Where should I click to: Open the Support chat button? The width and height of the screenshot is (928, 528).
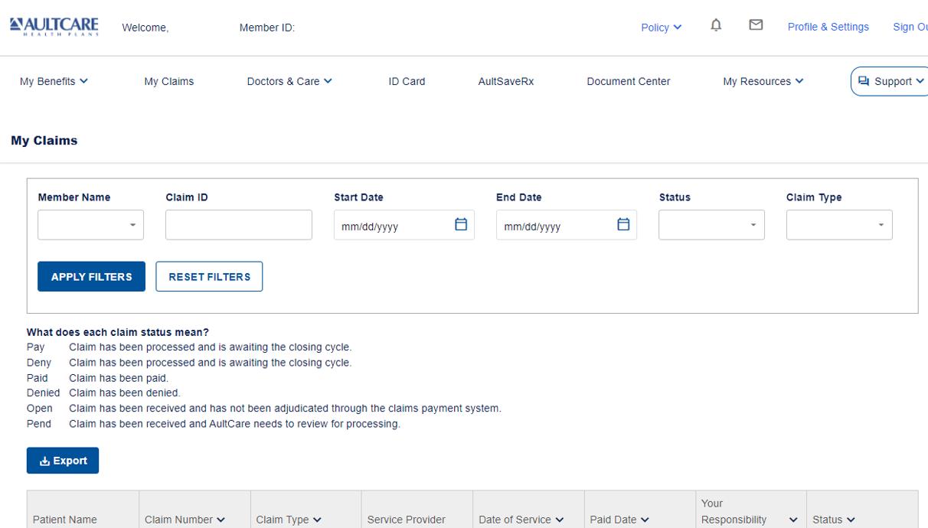point(890,81)
